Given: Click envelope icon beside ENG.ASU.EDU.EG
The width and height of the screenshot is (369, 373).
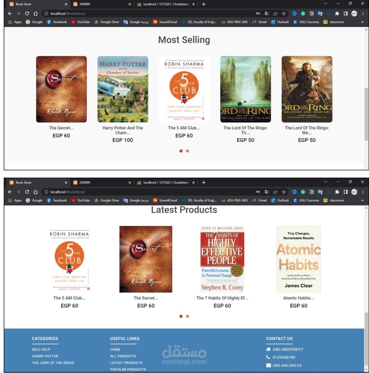Looking at the screenshot, I should click(x=268, y=365).
